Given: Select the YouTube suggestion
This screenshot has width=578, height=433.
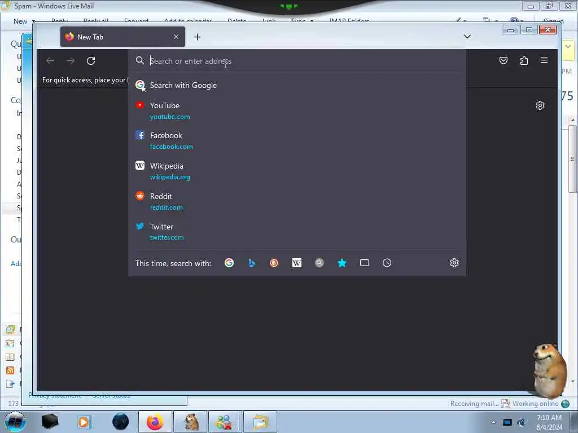Looking at the screenshot, I should (x=297, y=111).
